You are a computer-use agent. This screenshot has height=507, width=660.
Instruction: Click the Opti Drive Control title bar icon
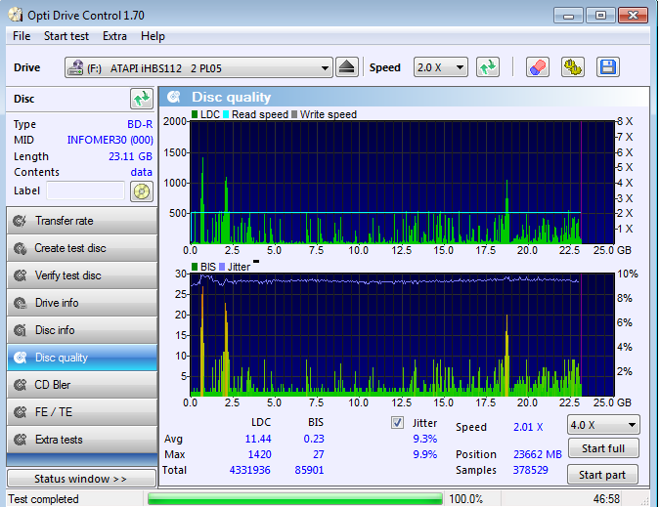coord(16,15)
